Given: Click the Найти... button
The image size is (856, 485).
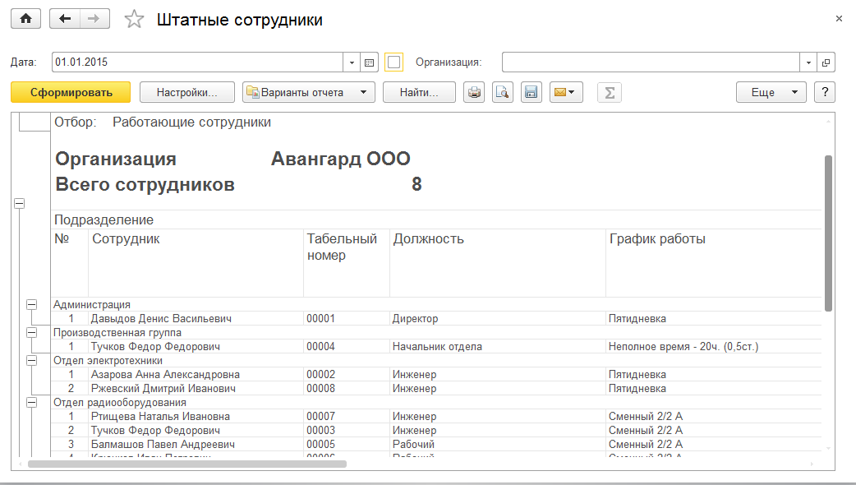Looking at the screenshot, I should 419,92.
